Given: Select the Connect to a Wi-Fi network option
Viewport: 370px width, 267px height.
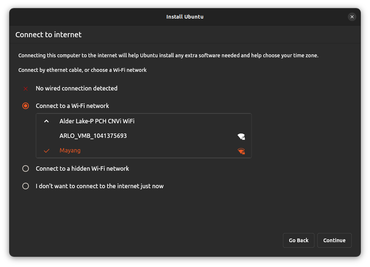Looking at the screenshot, I should click(x=72, y=106).
